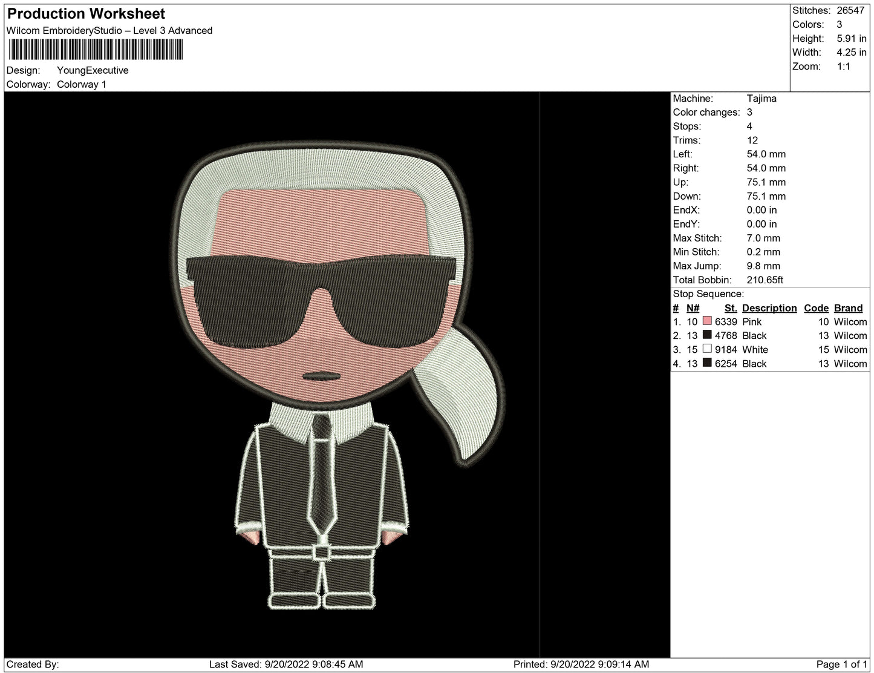Click the Page 1 of 1 footer text
The image size is (874, 673).
(x=841, y=664)
